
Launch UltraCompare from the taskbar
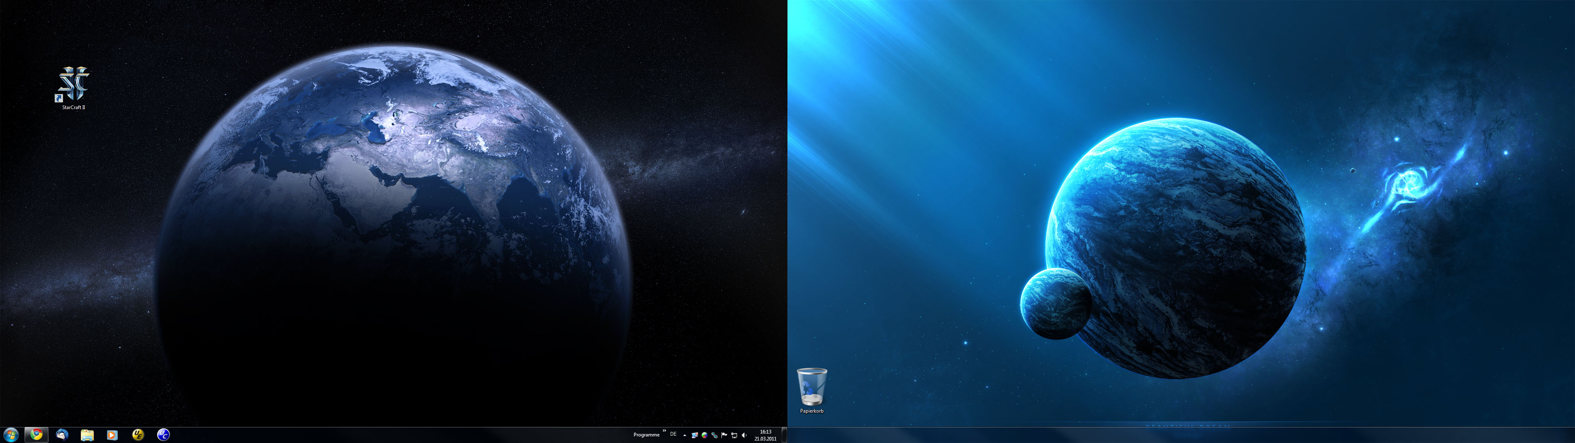point(163,435)
